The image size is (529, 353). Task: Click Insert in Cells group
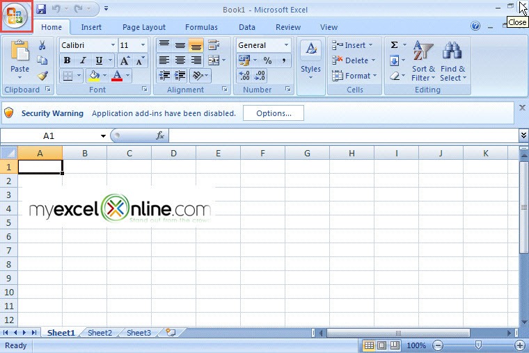pyautogui.click(x=352, y=45)
